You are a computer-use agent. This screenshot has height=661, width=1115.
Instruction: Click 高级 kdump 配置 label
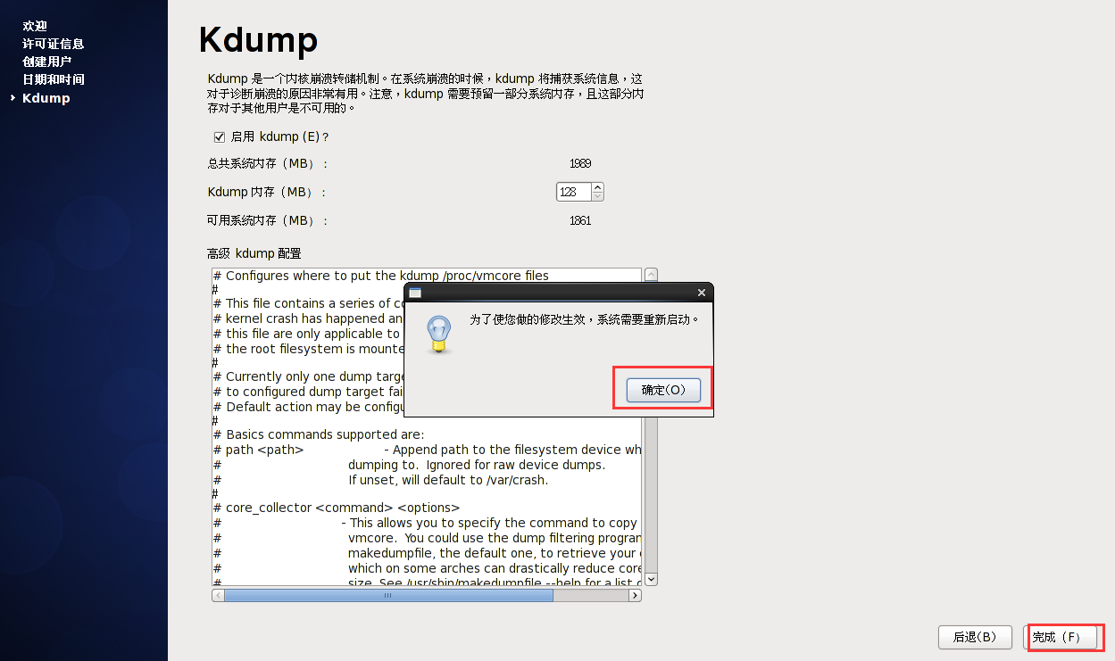tap(254, 254)
